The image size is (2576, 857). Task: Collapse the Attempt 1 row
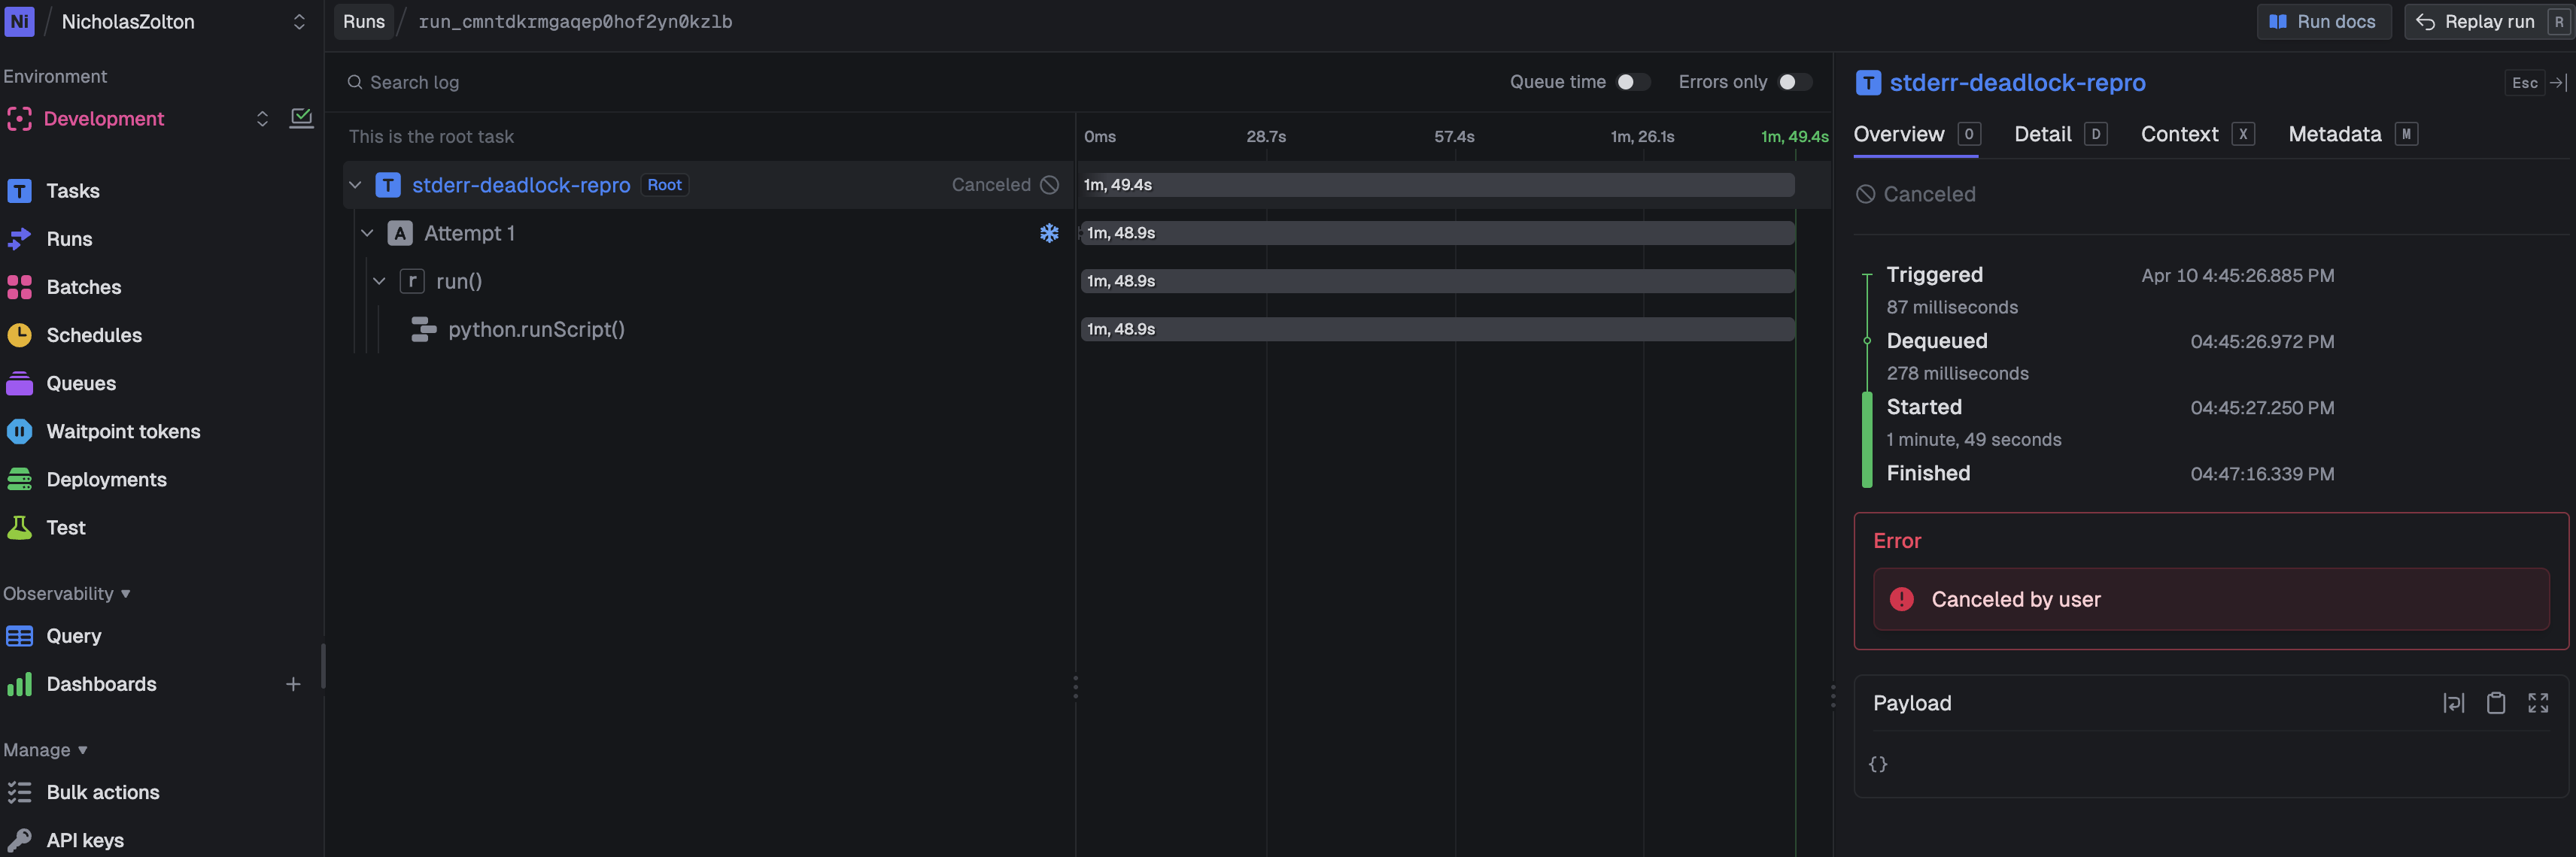click(x=367, y=233)
